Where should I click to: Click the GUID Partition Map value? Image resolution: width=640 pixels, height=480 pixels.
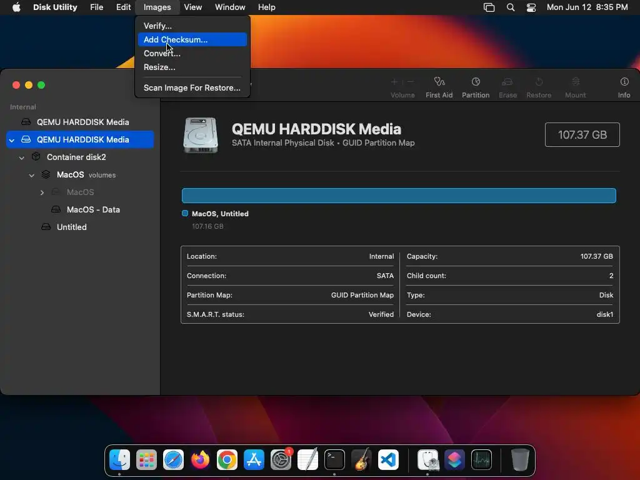coord(362,295)
